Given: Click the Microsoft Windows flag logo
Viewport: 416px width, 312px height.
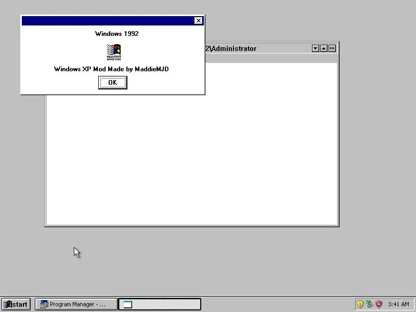Looking at the screenshot, I should (x=114, y=53).
